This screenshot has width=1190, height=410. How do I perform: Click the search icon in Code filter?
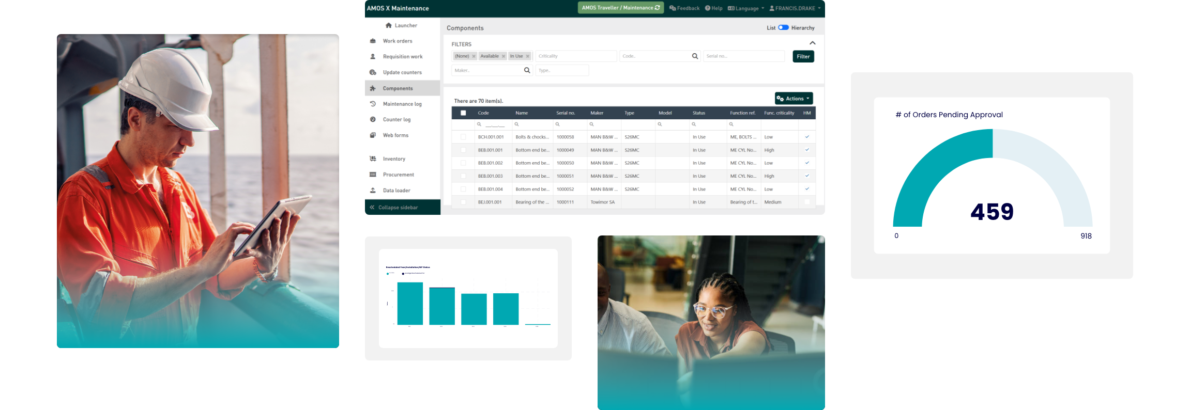coord(695,56)
